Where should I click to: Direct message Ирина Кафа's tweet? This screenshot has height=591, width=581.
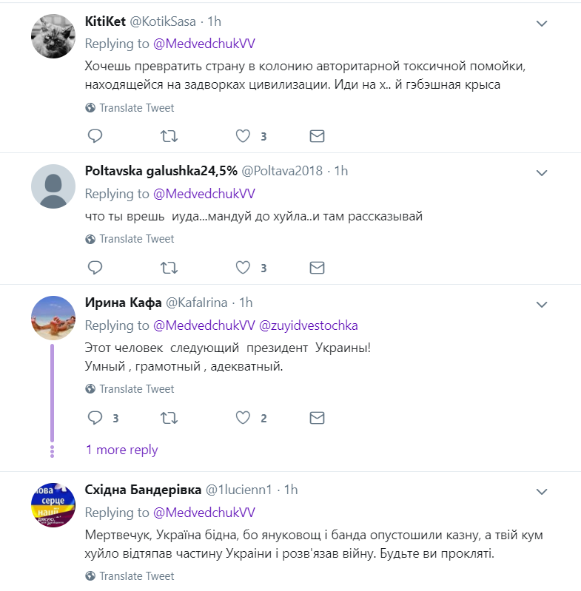[x=317, y=418]
